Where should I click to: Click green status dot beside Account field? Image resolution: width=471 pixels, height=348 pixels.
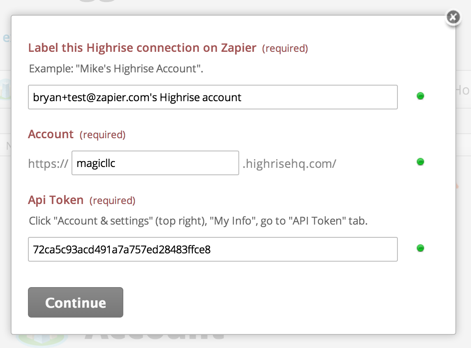pos(420,162)
